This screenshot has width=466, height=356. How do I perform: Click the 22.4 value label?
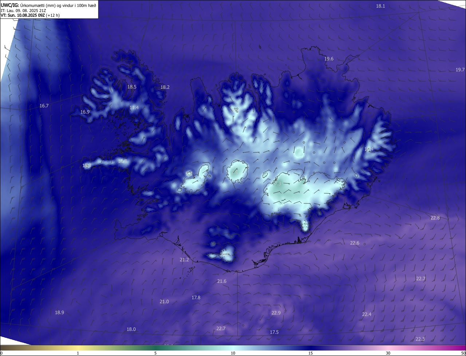click(367, 315)
